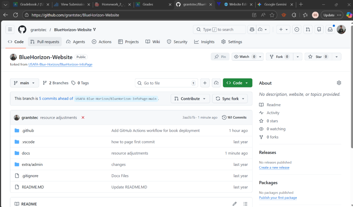353x207 pixels.
Task: Open browser favorites list icon
Action: 305,15
